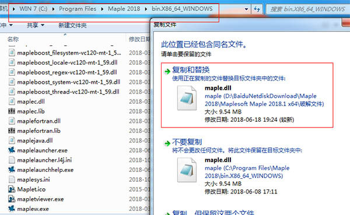Viewport: 350px width, 215px height.
Task: Click the mapleboost_thread dll file icon
Action: [12, 91]
